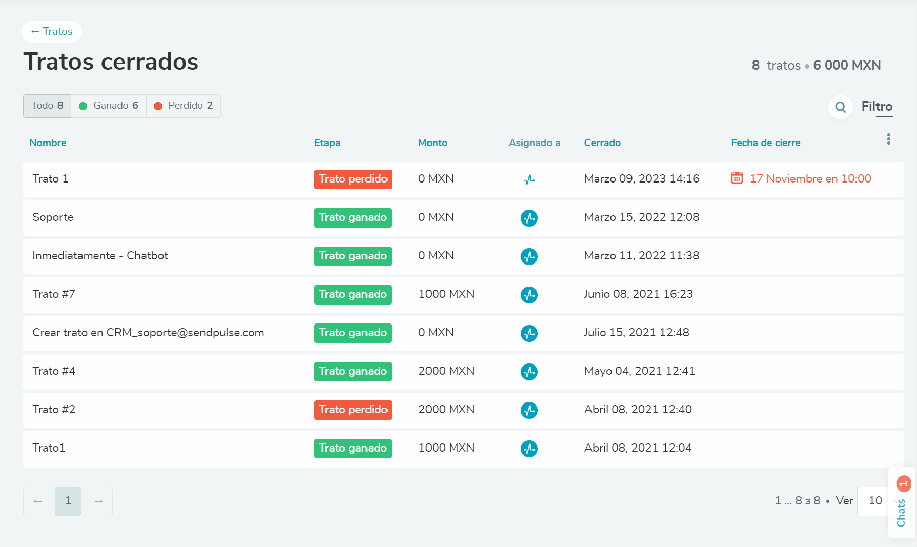Screen dimensions: 917x547
Task: Click Trato ganado badge for Trato #7
Action: click(353, 294)
